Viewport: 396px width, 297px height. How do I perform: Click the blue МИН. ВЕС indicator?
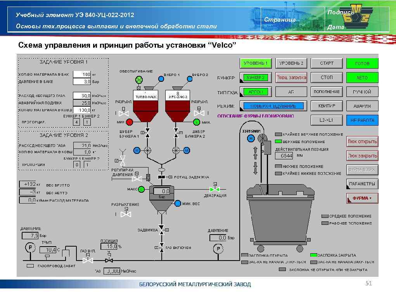[178, 203]
